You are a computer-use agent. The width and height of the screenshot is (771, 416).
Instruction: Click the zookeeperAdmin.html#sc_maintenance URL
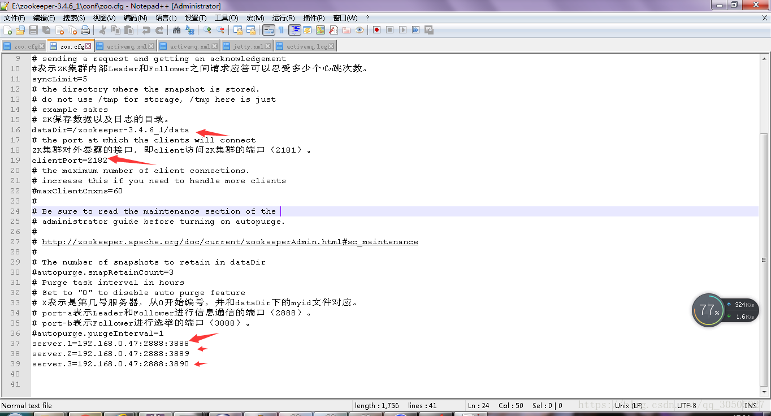[x=230, y=242]
